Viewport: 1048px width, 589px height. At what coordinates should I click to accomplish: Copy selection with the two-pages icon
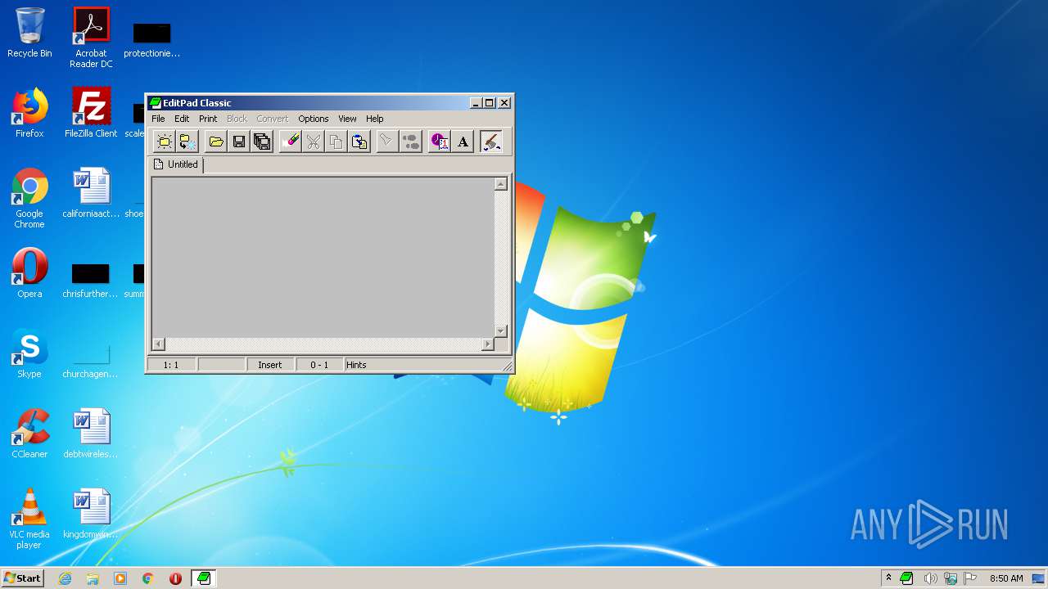tap(336, 142)
